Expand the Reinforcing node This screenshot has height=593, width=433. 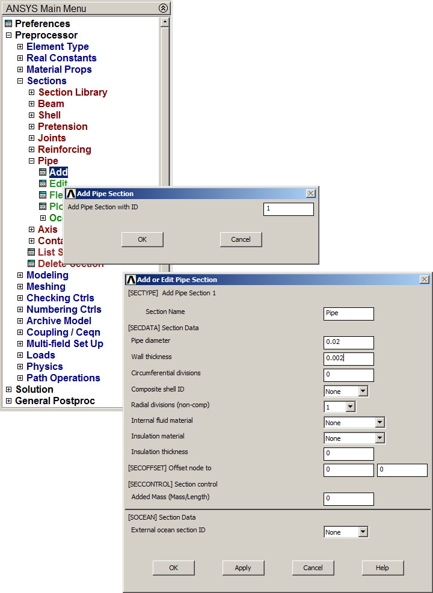[32, 149]
